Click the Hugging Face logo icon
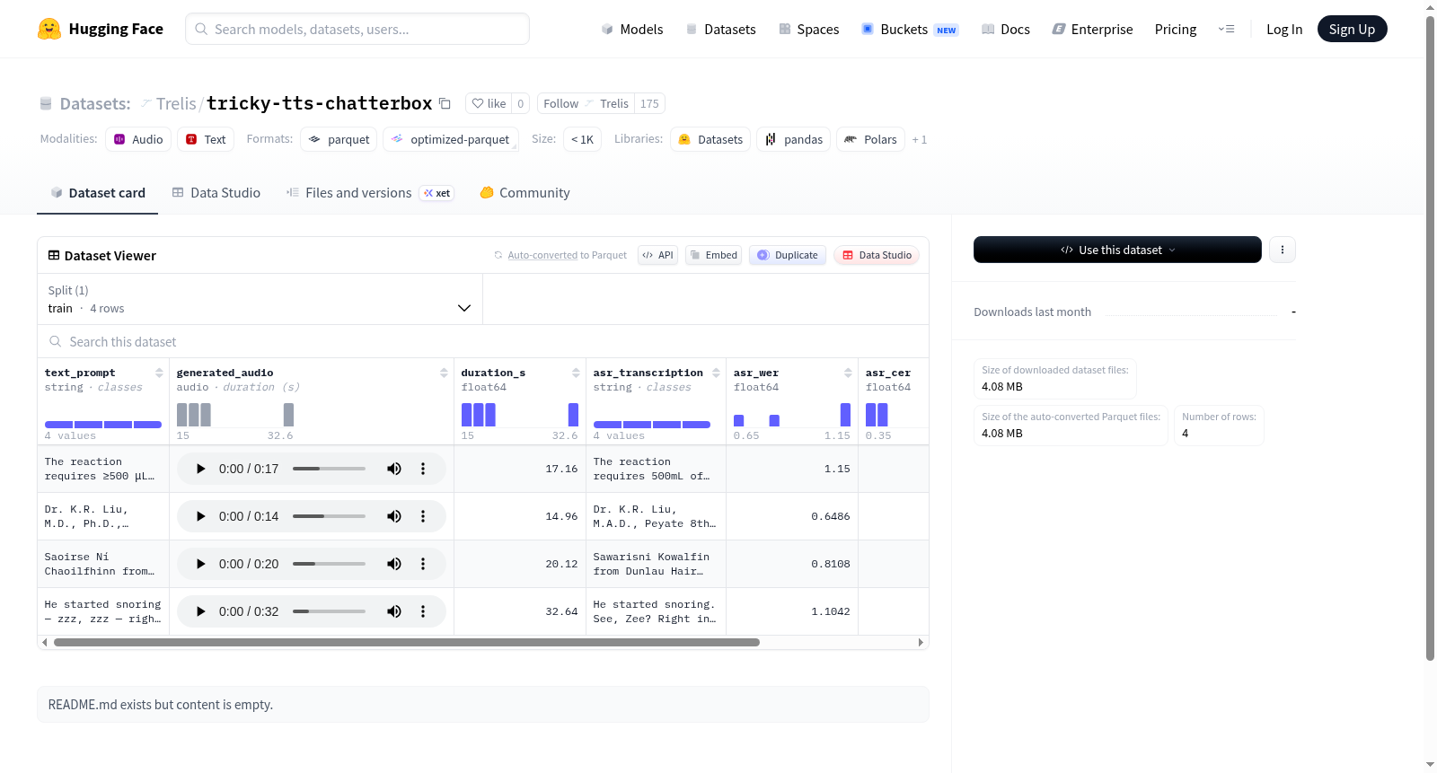Image resolution: width=1437 pixels, height=773 pixels. (x=48, y=29)
